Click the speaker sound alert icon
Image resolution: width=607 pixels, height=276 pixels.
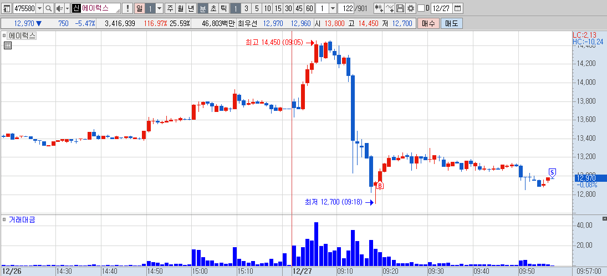pos(59,8)
